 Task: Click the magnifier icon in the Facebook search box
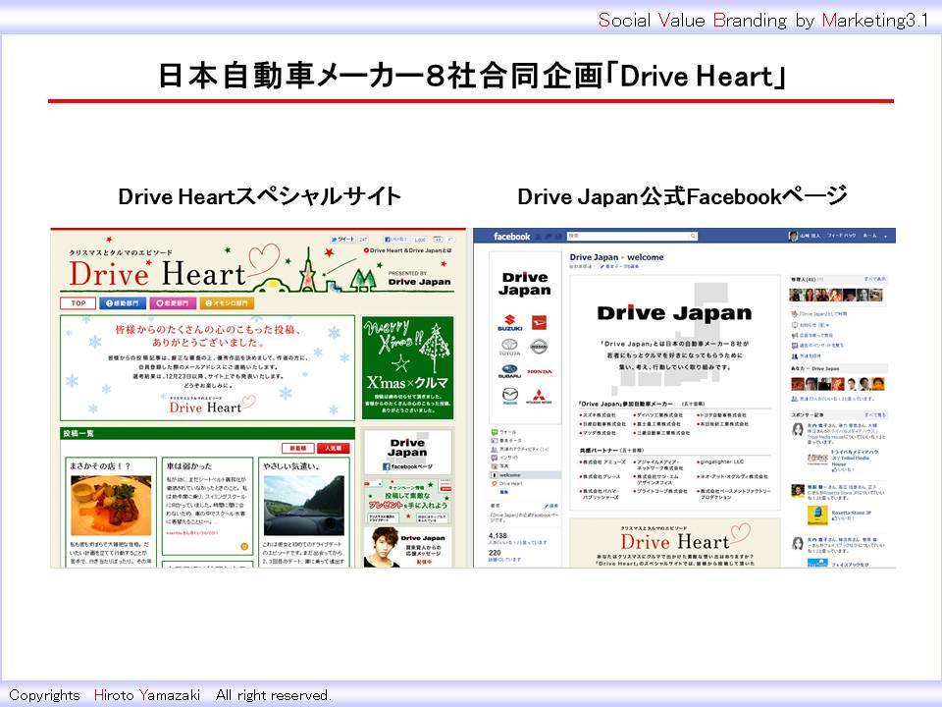(x=693, y=237)
